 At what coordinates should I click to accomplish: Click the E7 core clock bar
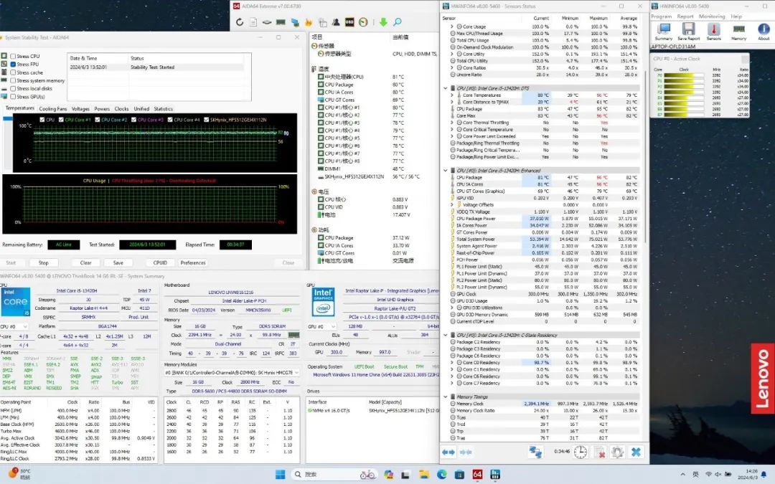[x=685, y=114]
